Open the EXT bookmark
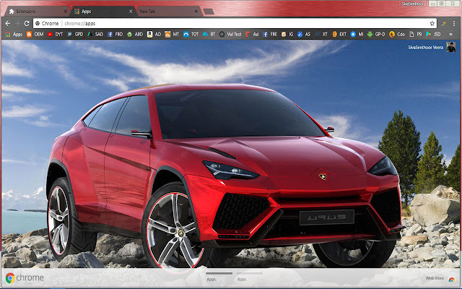This screenshot has height=289, width=462. (339, 34)
